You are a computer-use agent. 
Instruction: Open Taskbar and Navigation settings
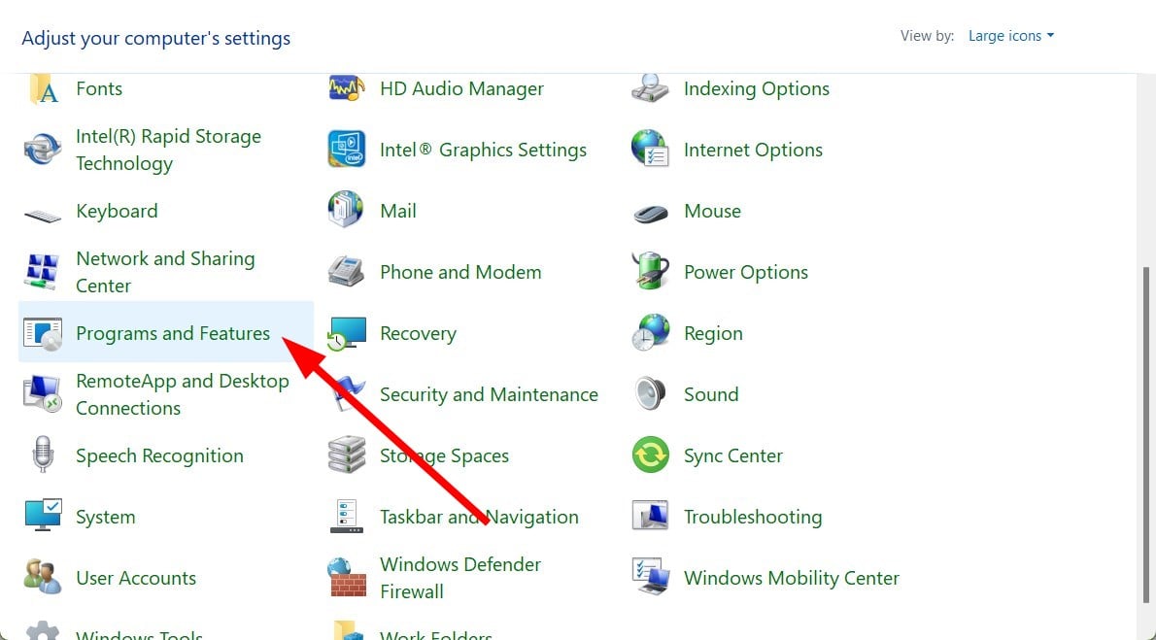pyautogui.click(x=479, y=517)
